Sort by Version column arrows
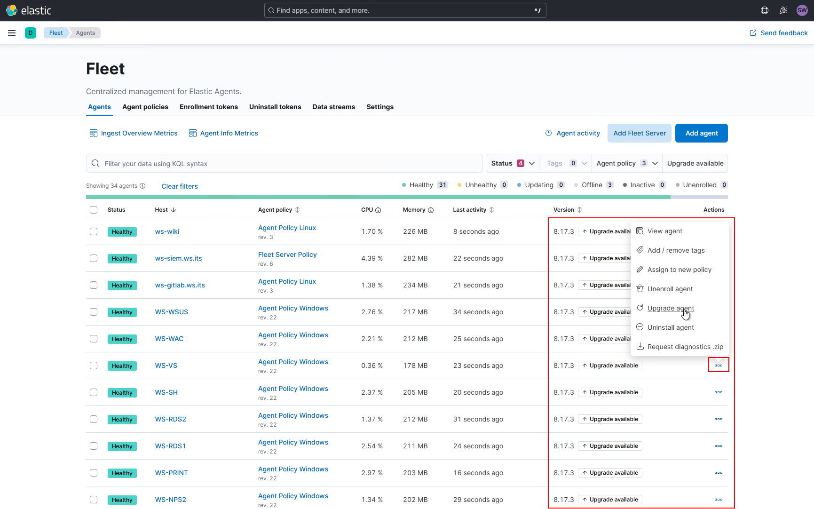814x509 pixels. click(x=580, y=210)
